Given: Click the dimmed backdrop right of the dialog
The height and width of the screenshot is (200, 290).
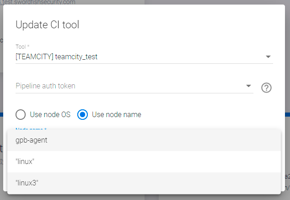Looking at the screenshot, I should (x=287, y=68).
